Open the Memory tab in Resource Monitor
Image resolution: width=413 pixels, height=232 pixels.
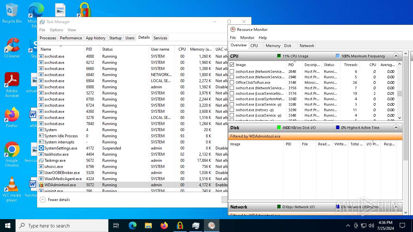point(273,46)
